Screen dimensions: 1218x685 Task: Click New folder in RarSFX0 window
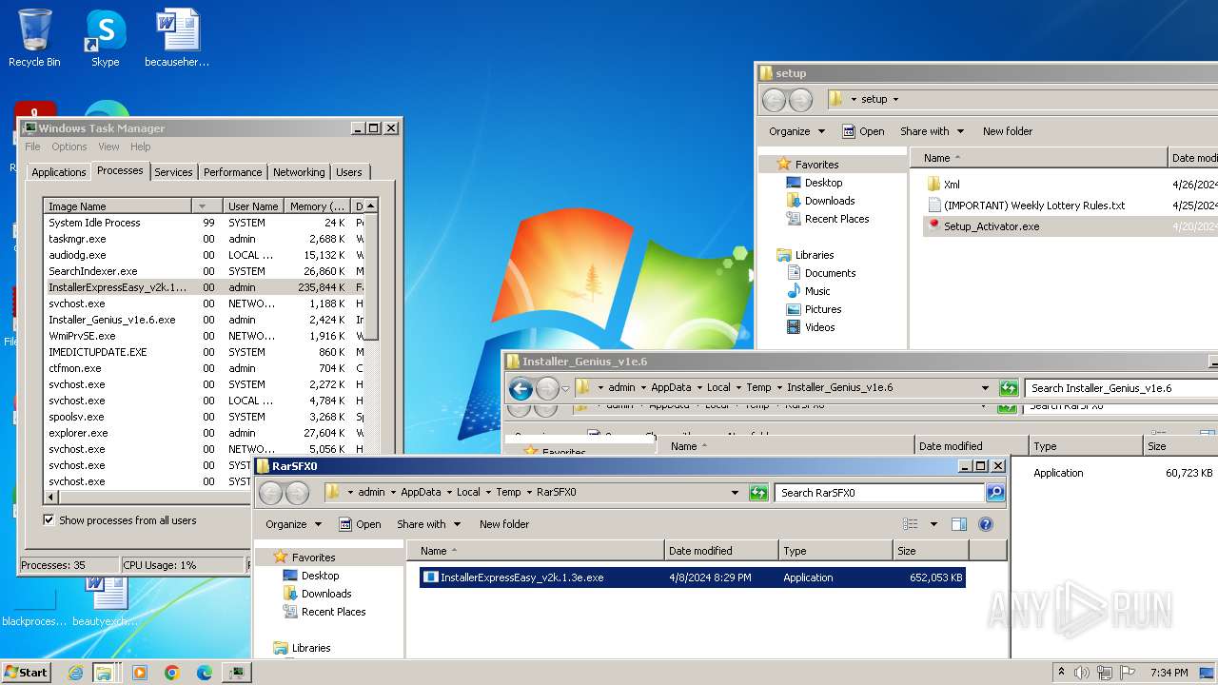(x=504, y=524)
